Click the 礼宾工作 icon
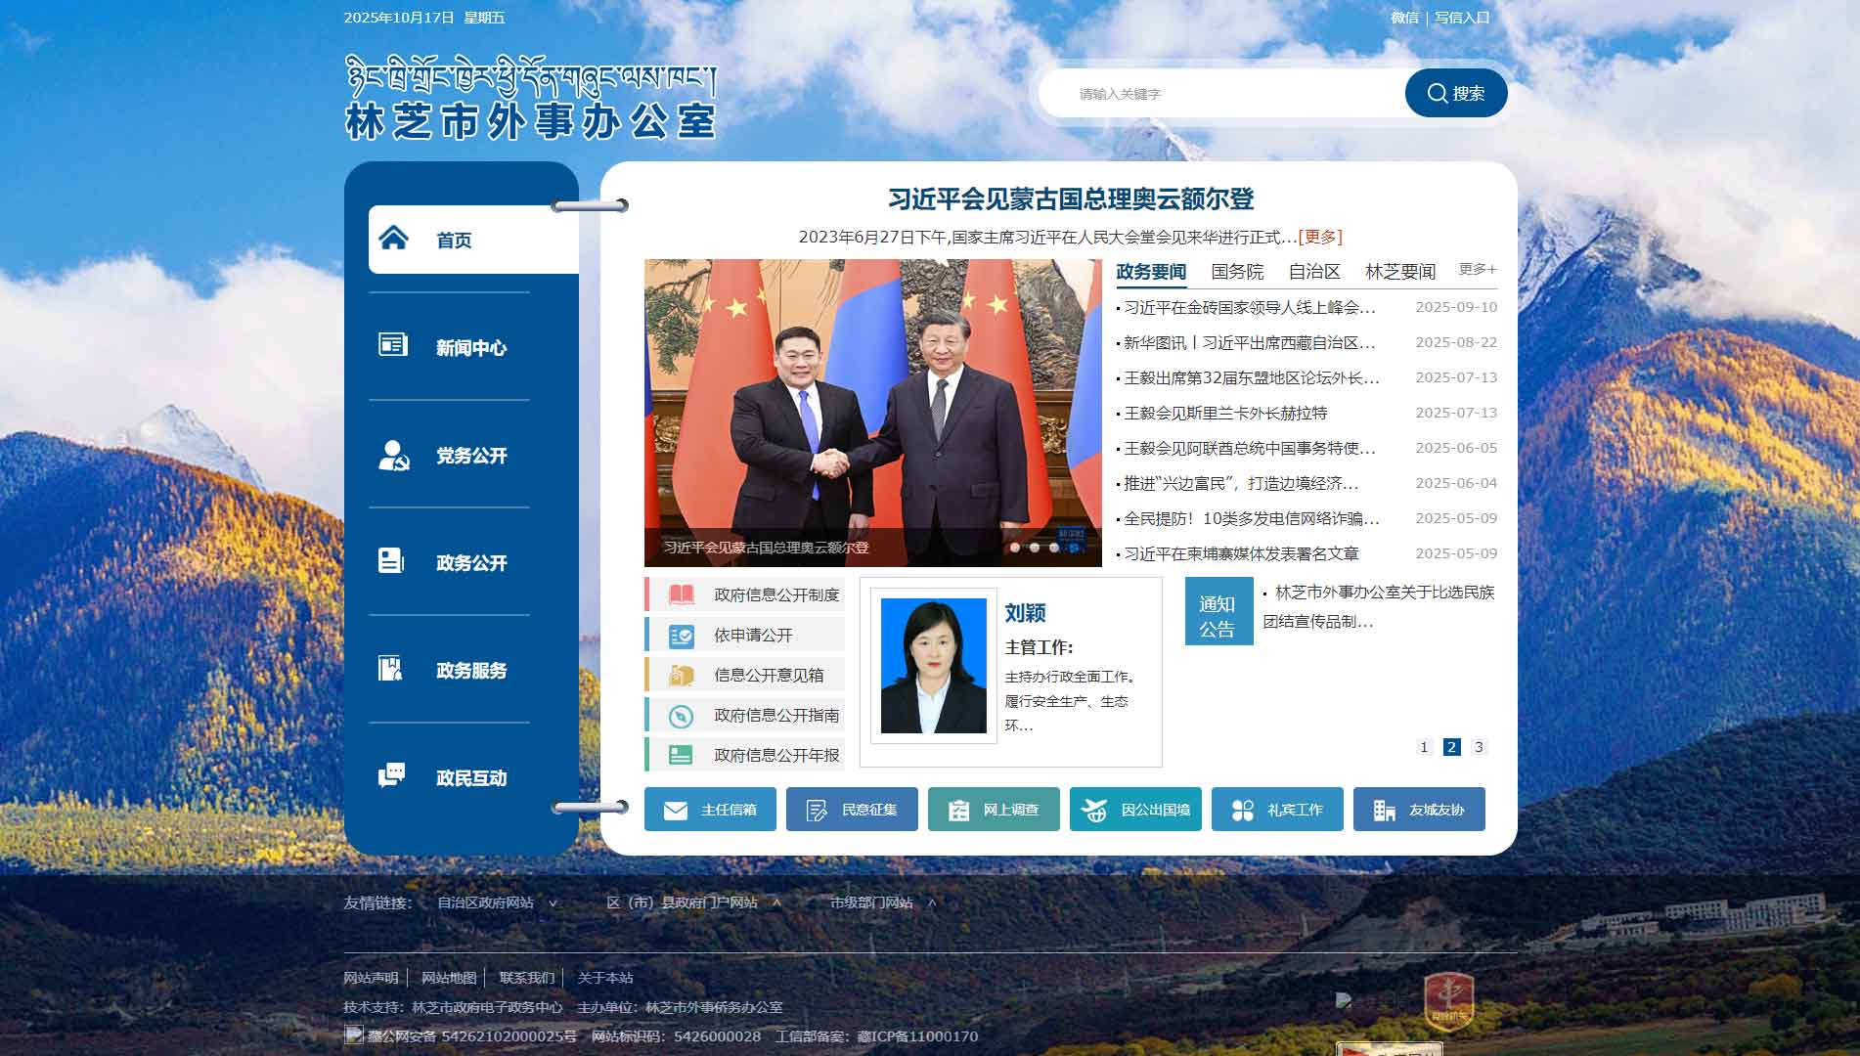The height and width of the screenshot is (1056, 1860). (x=1242, y=811)
